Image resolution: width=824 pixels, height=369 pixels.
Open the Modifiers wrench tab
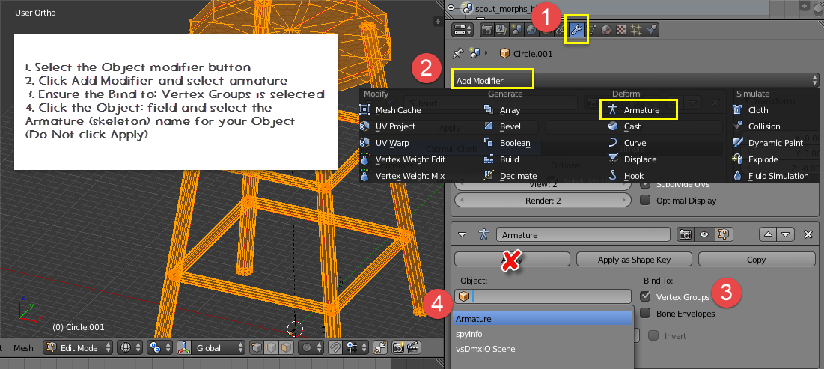(x=576, y=31)
